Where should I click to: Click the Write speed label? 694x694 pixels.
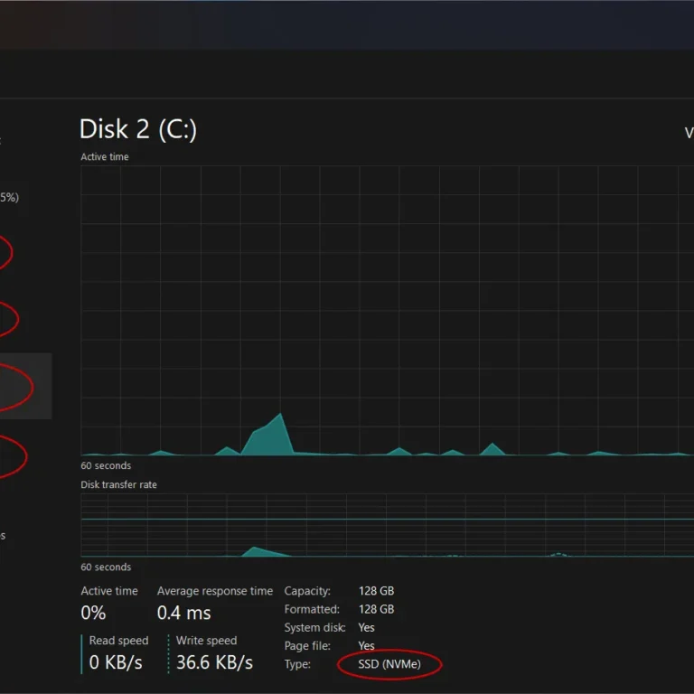(206, 641)
